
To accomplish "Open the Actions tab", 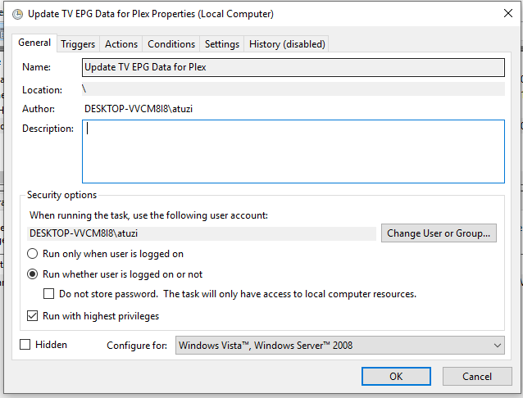I will click(x=121, y=44).
